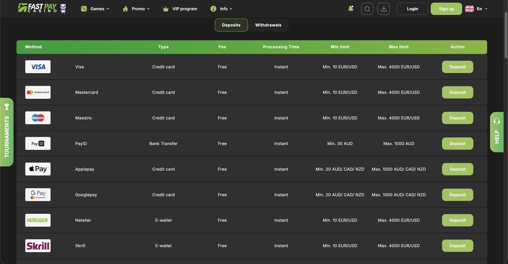Expand the Promo dropdown menu
Viewport: 508px width, 264px height.
[x=136, y=9]
